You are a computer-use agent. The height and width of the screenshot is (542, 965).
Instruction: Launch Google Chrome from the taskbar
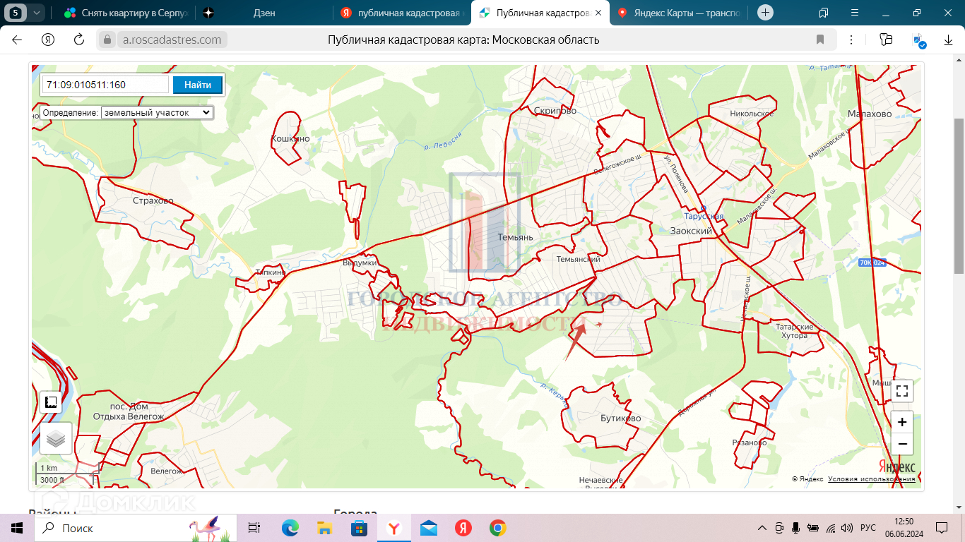tap(498, 528)
